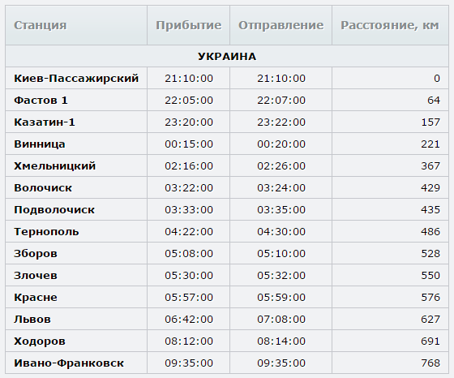Select the Киев-Пассажирский station name
Screen dimensions: 454x378
[x=76, y=79]
